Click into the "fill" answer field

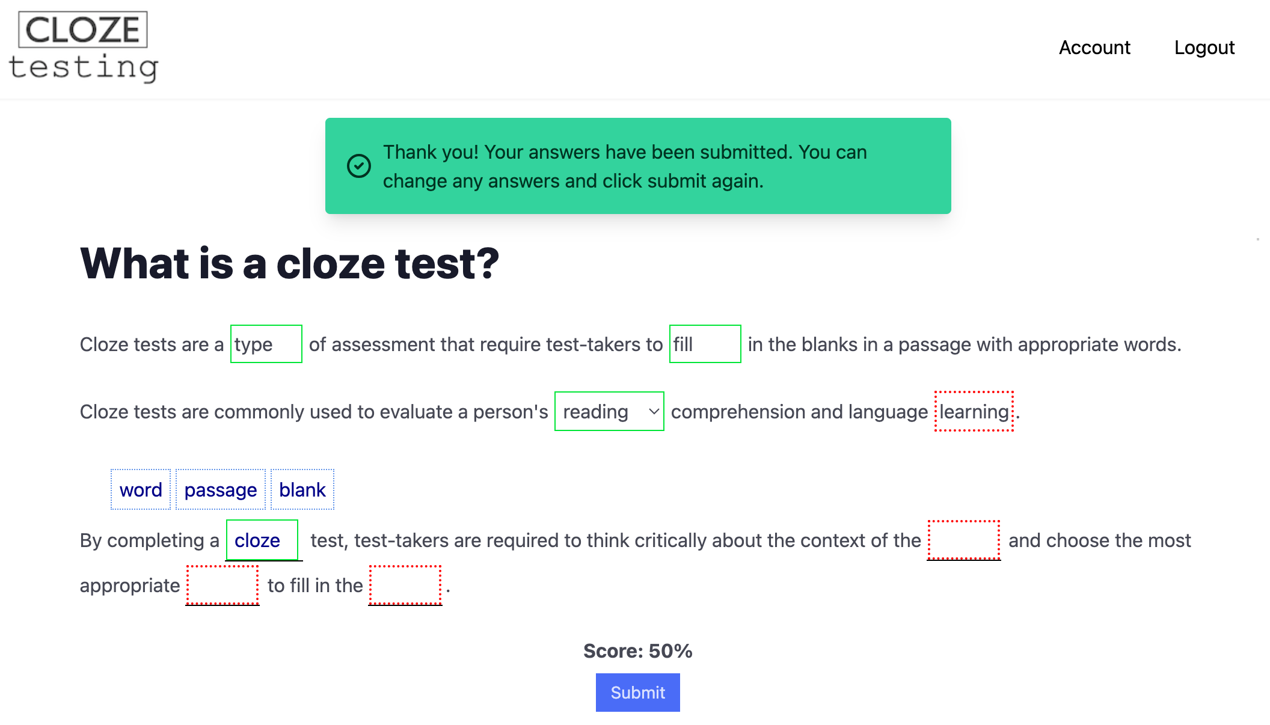705,344
